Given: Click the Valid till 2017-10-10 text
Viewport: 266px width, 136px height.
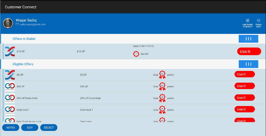Looking at the screenshot, I should (143, 46).
